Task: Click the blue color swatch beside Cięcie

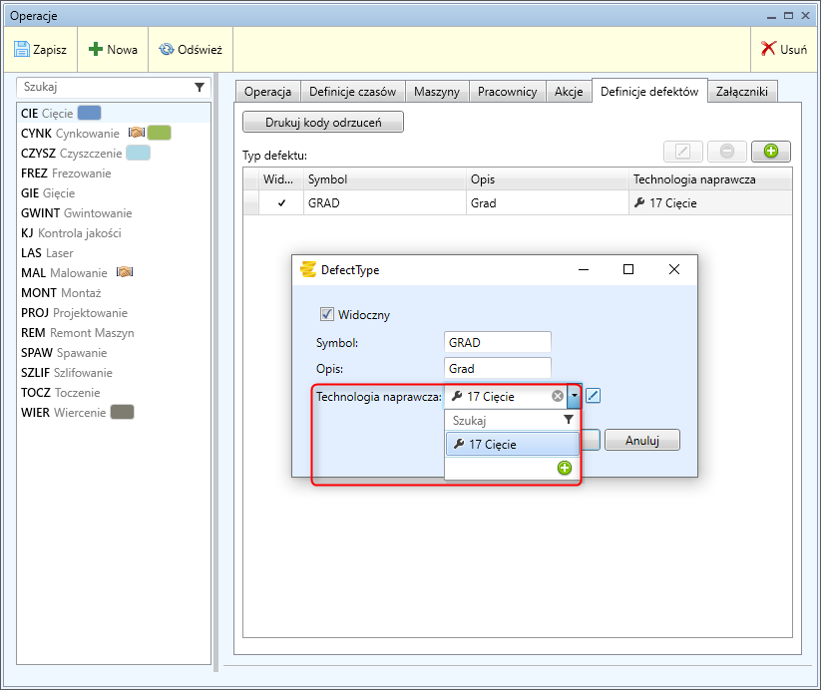Action: (x=90, y=113)
